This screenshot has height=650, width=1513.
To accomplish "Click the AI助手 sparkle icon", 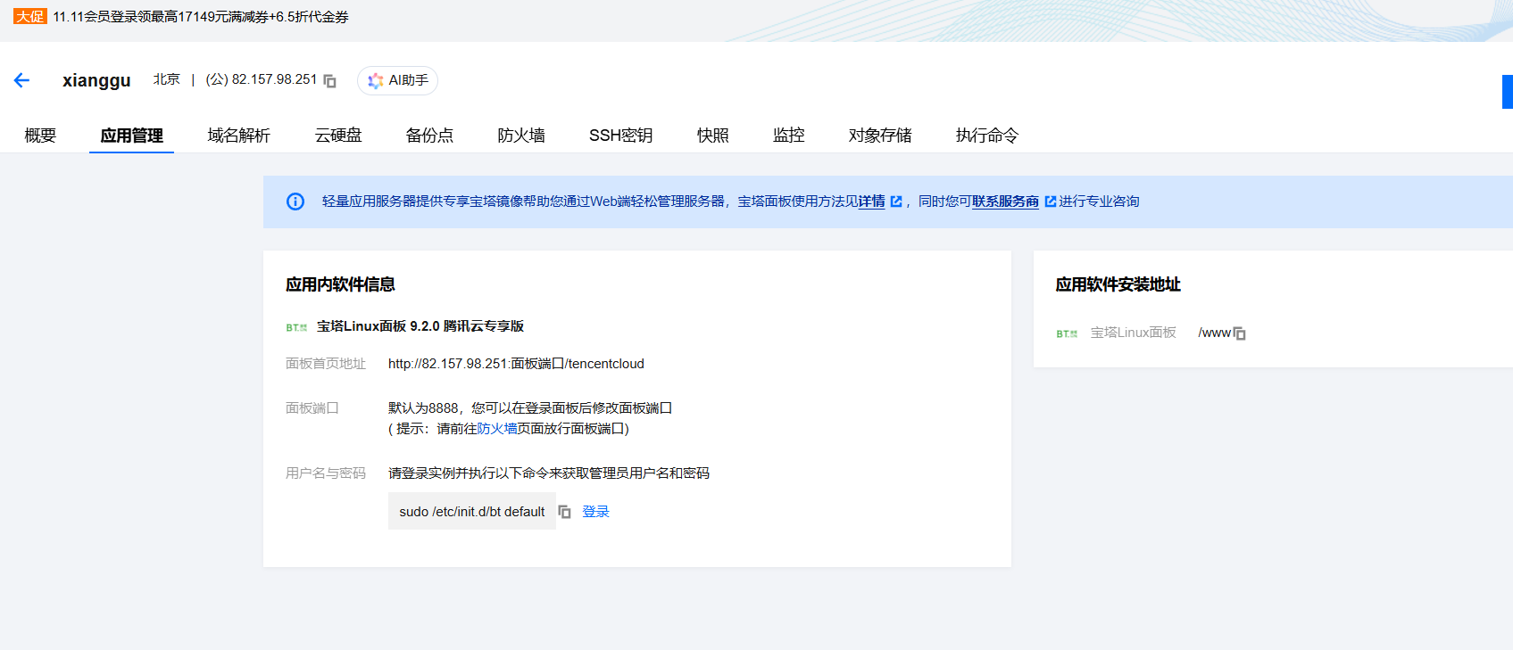I will point(376,80).
